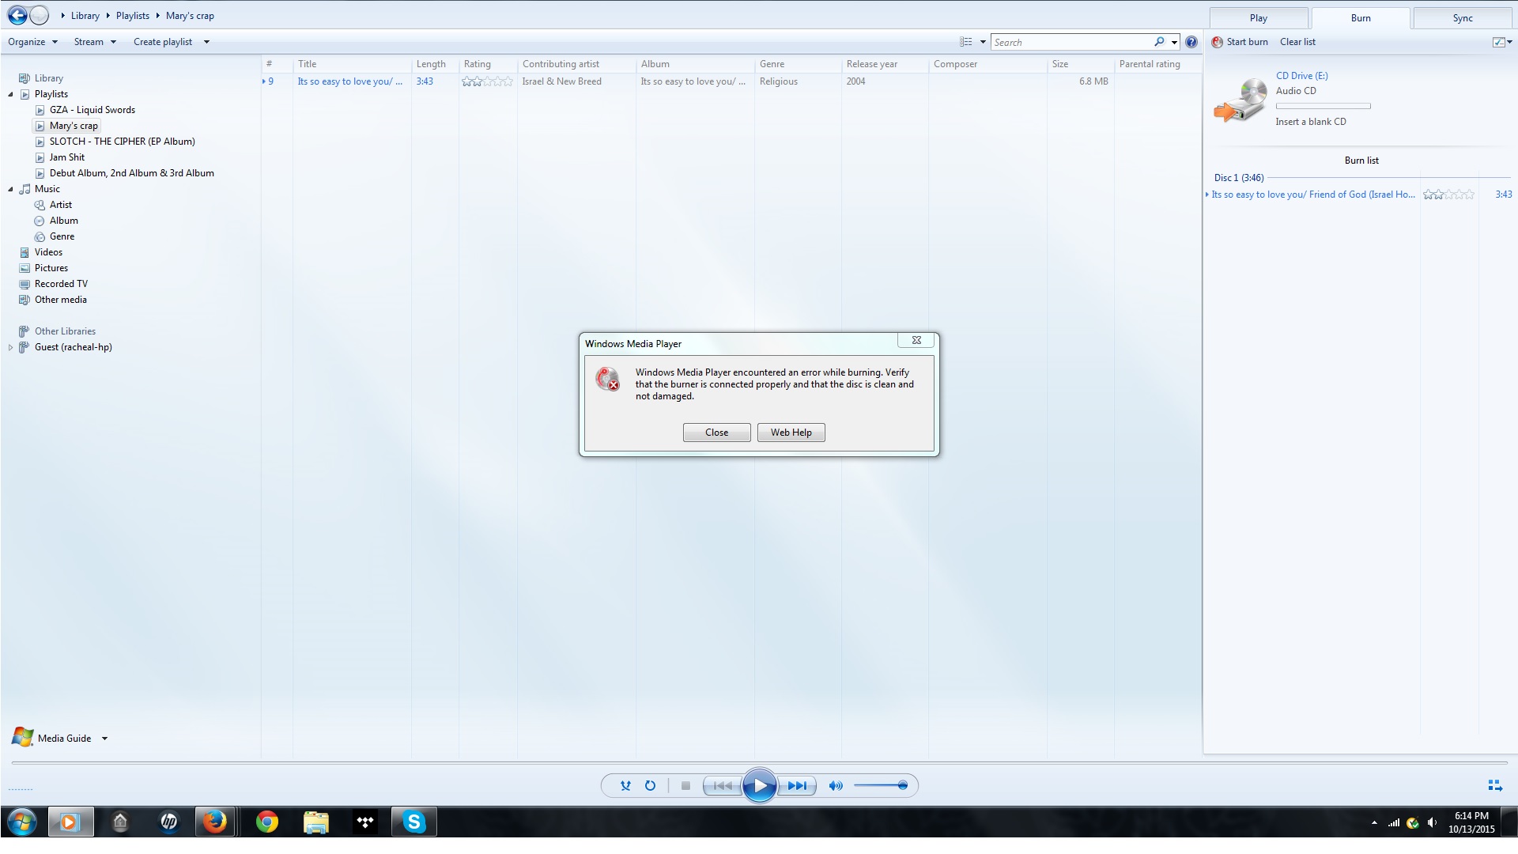Open the Organize dropdown menu
This screenshot has width=1518, height=854.
[32, 42]
